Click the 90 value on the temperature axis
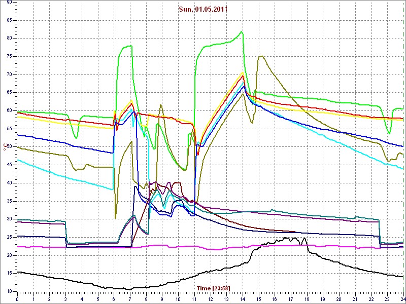The image size is (406, 304). click(x=9, y=3)
